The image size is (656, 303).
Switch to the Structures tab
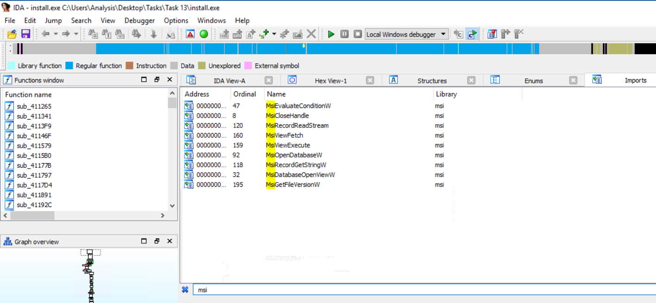(432, 81)
